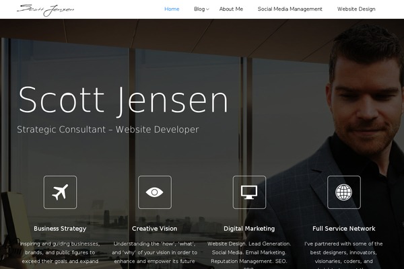Click the Strategic Consultant – Website Developer subtitle
This screenshot has width=404, height=269.
click(108, 130)
